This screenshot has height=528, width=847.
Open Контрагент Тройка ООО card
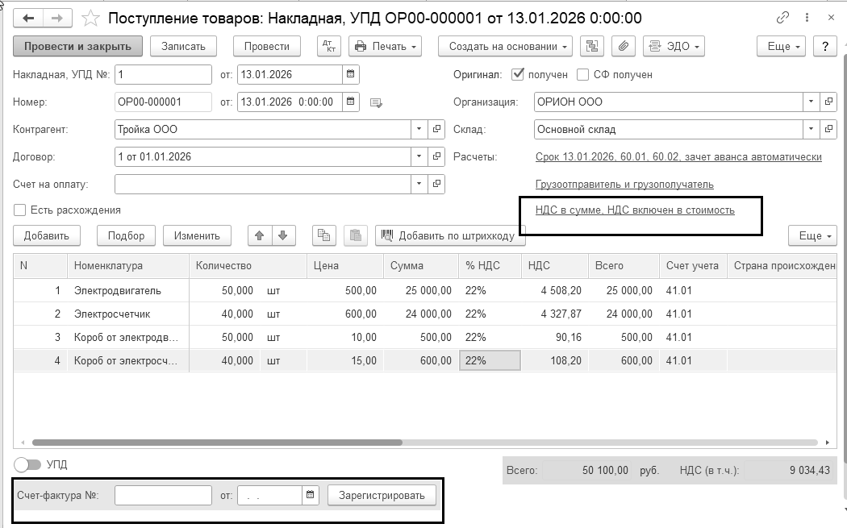(436, 129)
